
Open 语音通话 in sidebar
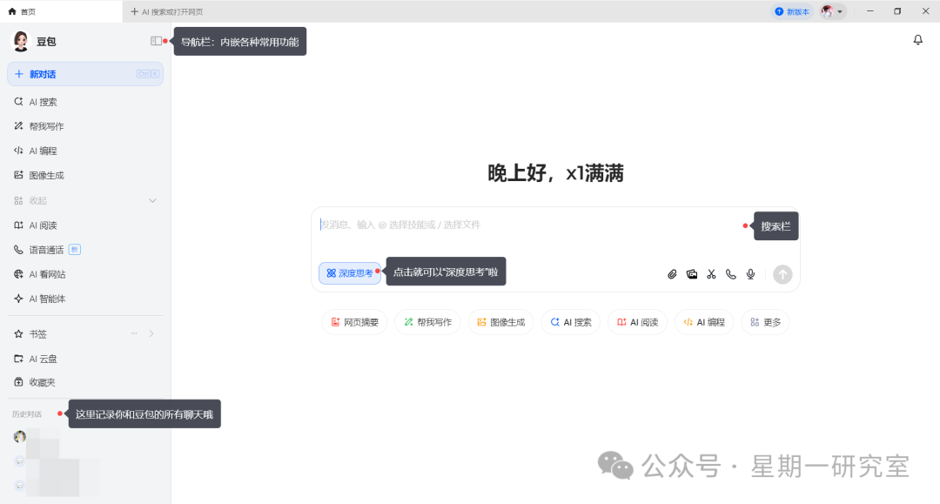pos(85,250)
